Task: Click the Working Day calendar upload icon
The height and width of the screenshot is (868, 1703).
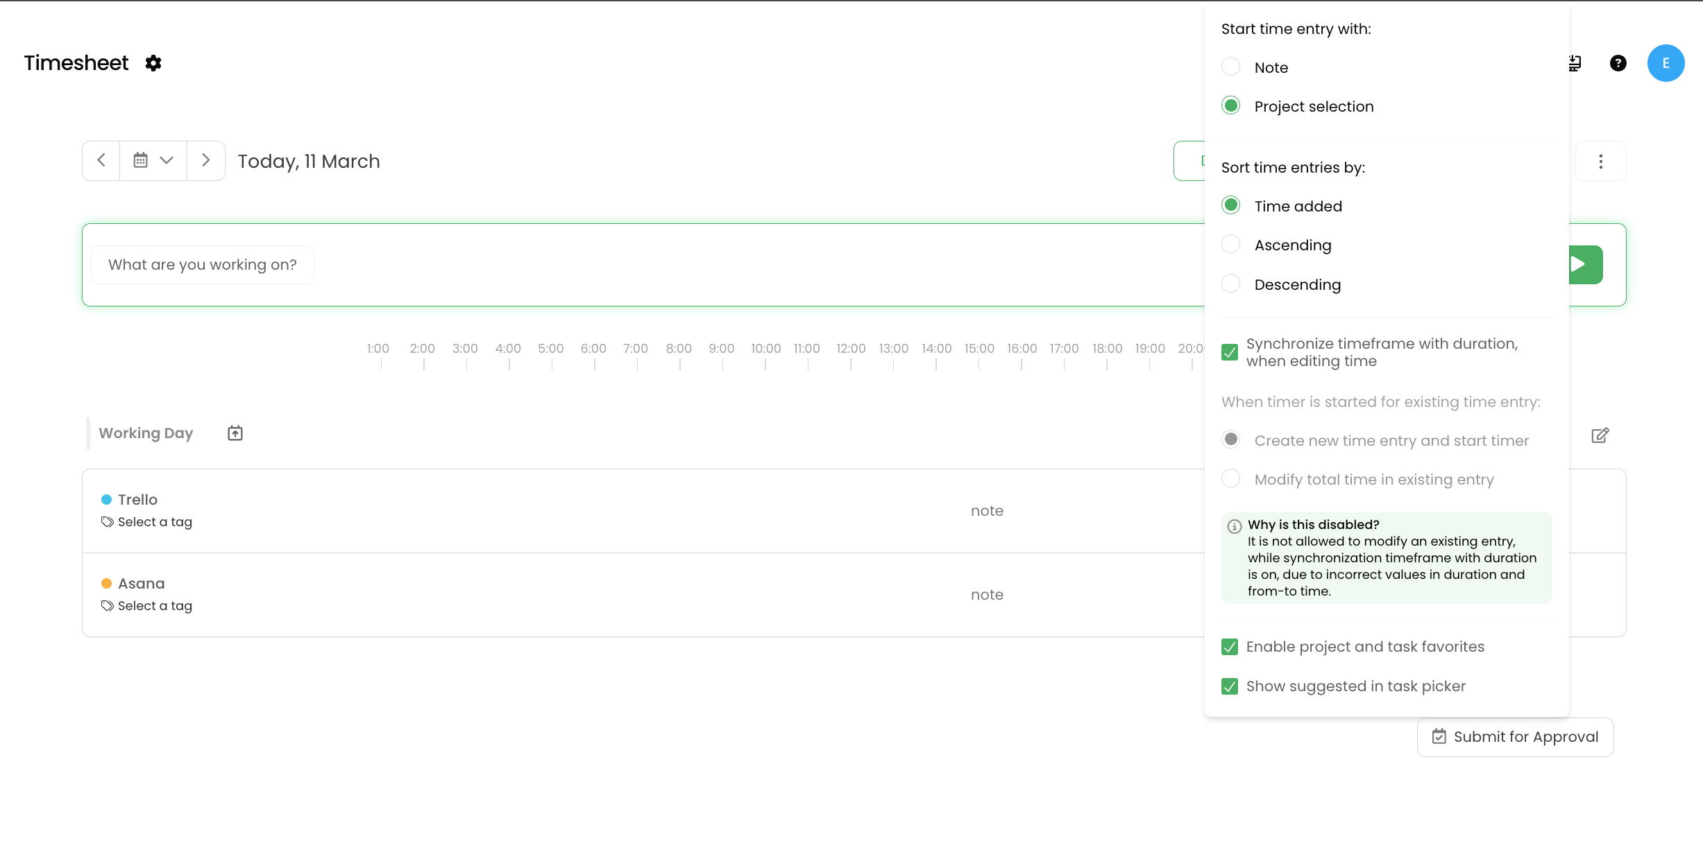Action: pyautogui.click(x=235, y=433)
